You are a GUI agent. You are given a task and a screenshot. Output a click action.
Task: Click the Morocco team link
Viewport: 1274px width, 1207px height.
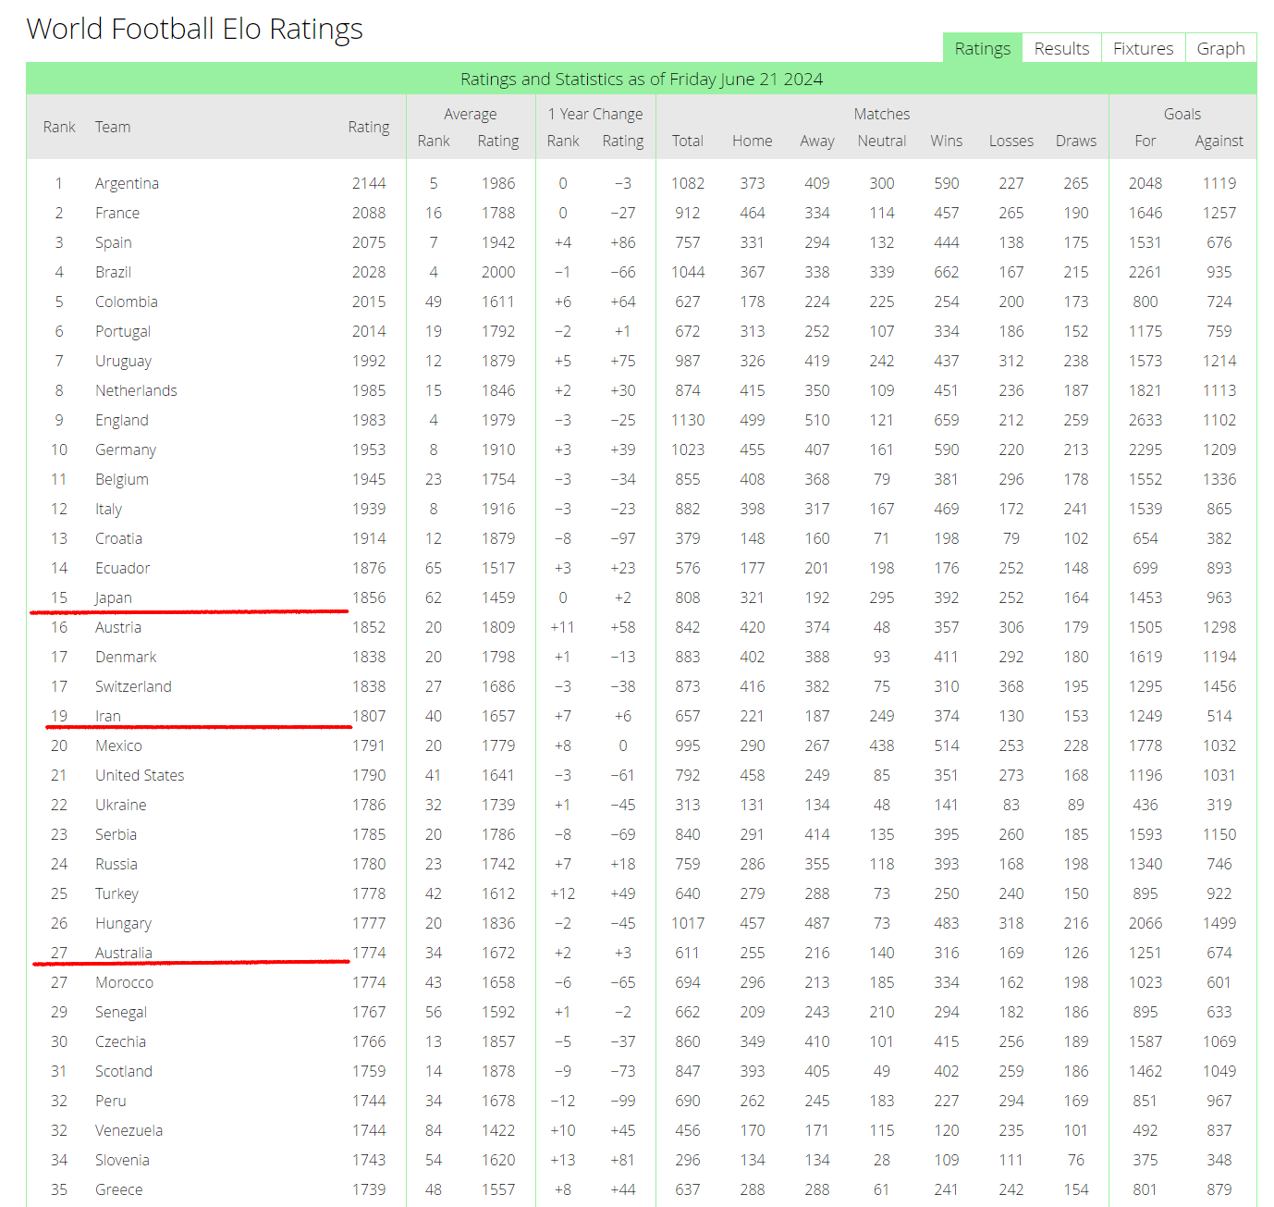point(124,982)
